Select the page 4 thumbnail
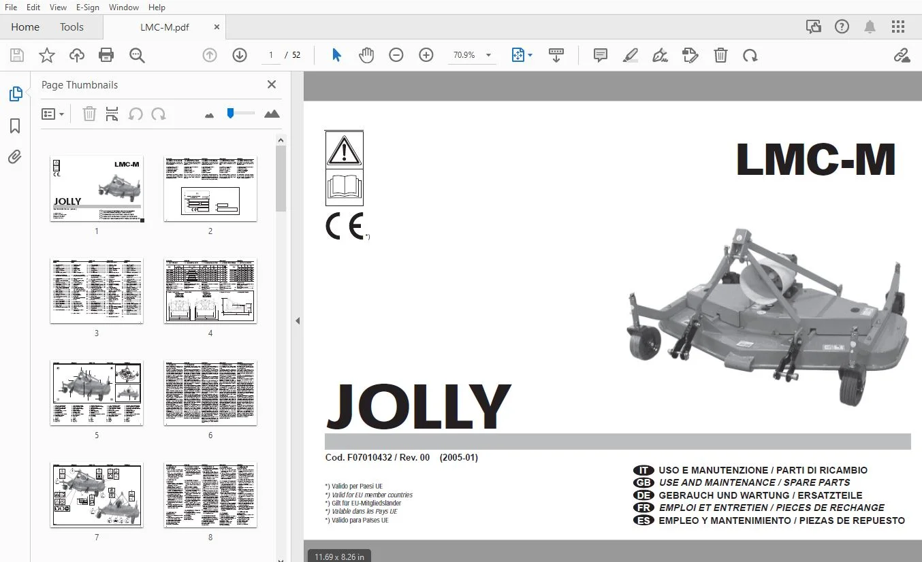This screenshot has height=562, width=922. [x=210, y=291]
